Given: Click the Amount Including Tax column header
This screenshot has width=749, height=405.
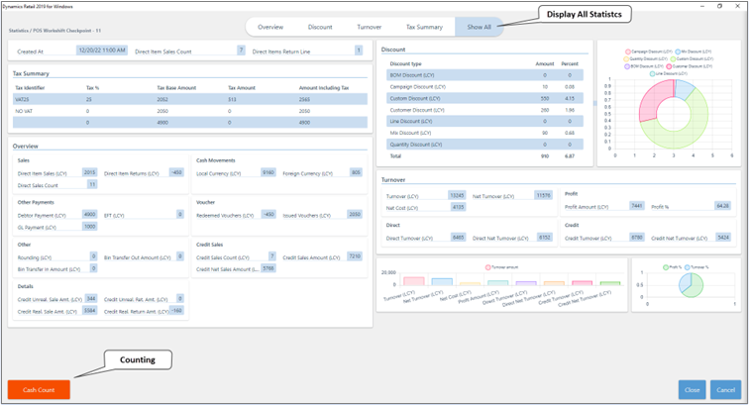Looking at the screenshot, I should click(324, 88).
